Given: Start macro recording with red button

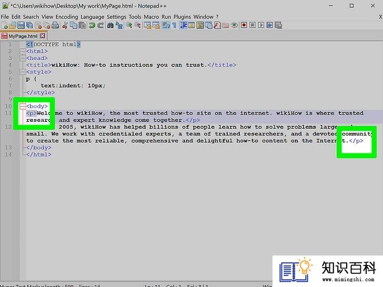Looking at the screenshot, I should click(244, 25).
